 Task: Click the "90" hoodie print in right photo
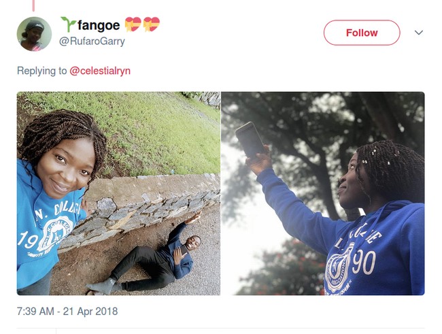click(x=364, y=263)
